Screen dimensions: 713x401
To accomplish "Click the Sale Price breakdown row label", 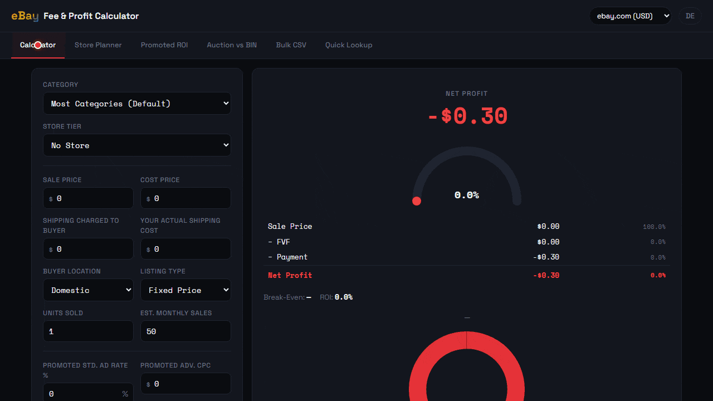I will (290, 226).
